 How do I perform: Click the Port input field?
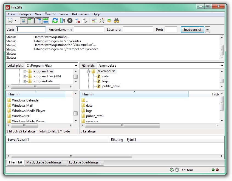[x=171, y=29]
